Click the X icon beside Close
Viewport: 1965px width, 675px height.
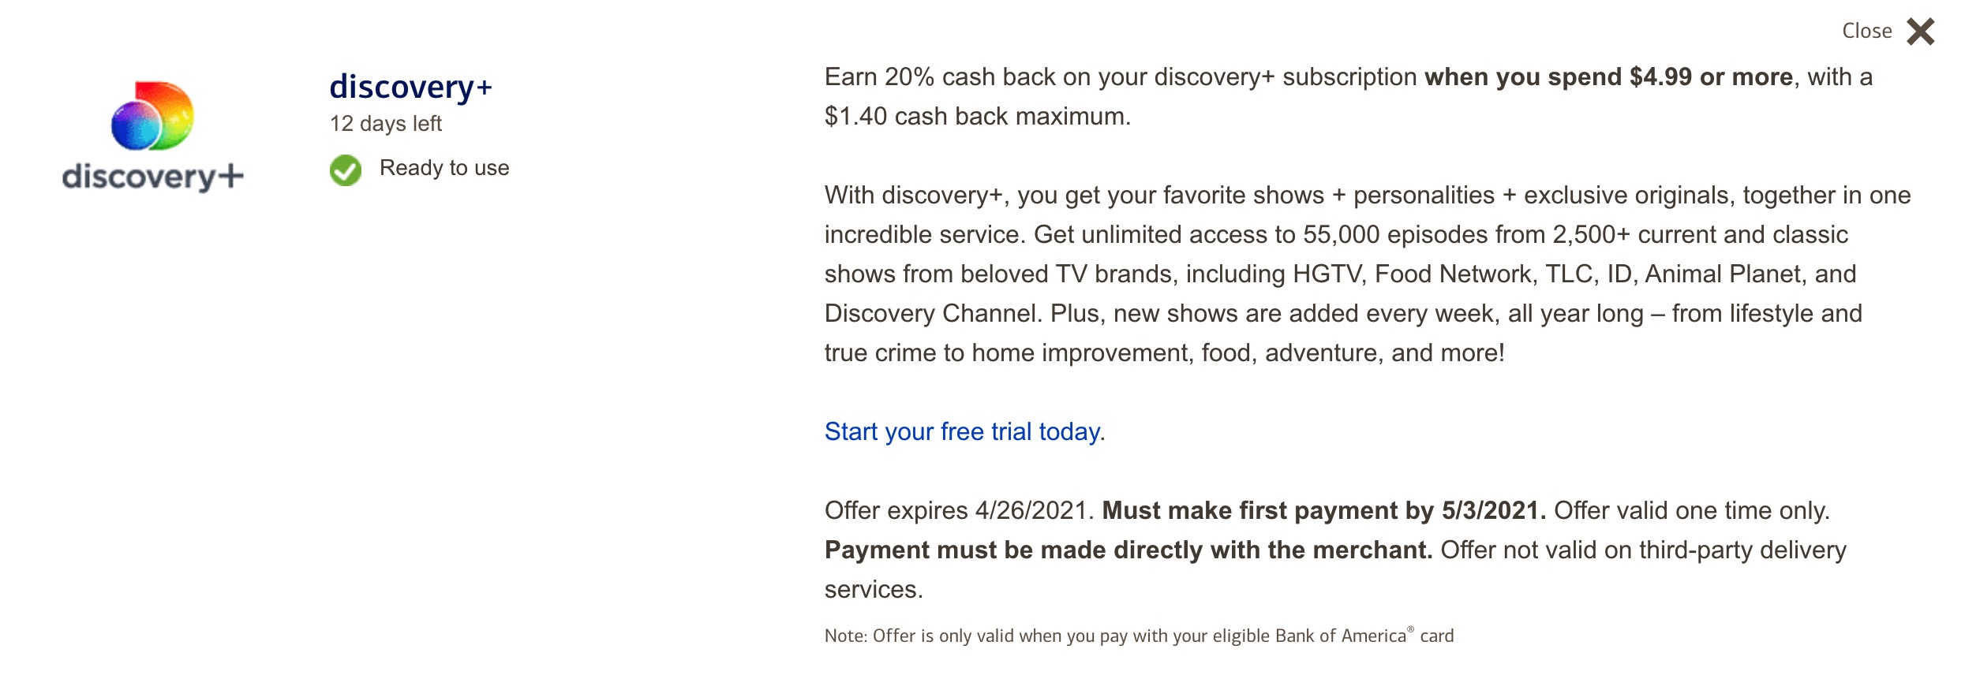coord(1918,32)
